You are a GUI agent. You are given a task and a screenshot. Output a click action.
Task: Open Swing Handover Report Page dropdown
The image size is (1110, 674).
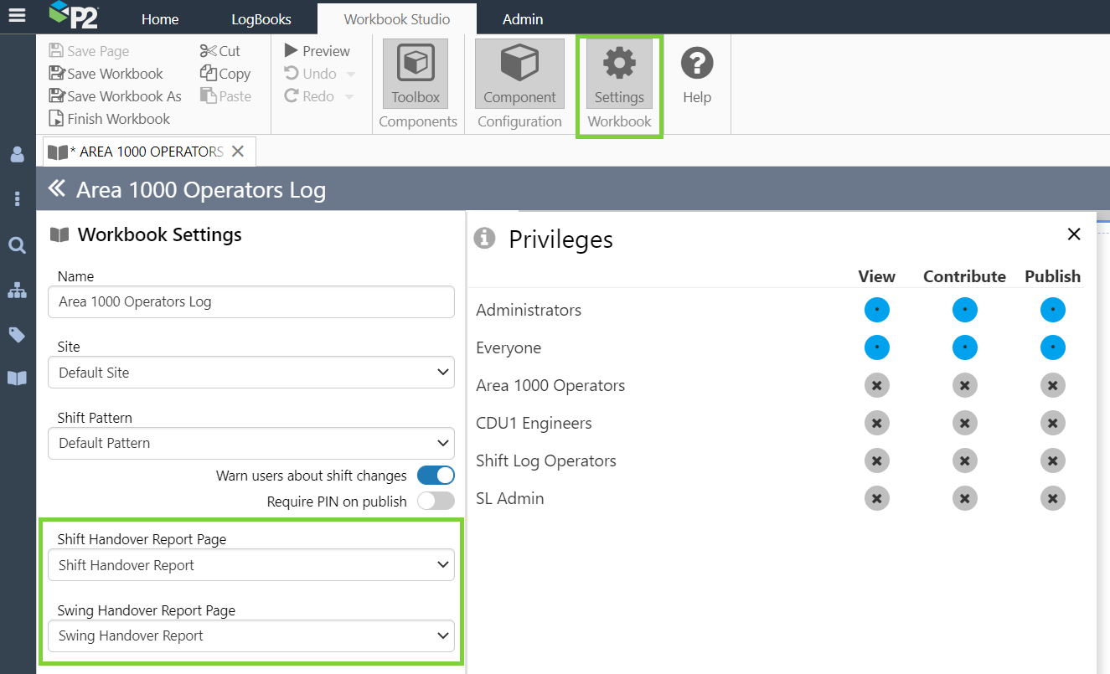click(x=251, y=635)
